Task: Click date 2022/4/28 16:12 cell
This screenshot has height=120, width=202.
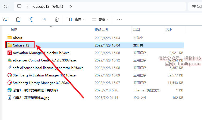Action: pos(107,60)
